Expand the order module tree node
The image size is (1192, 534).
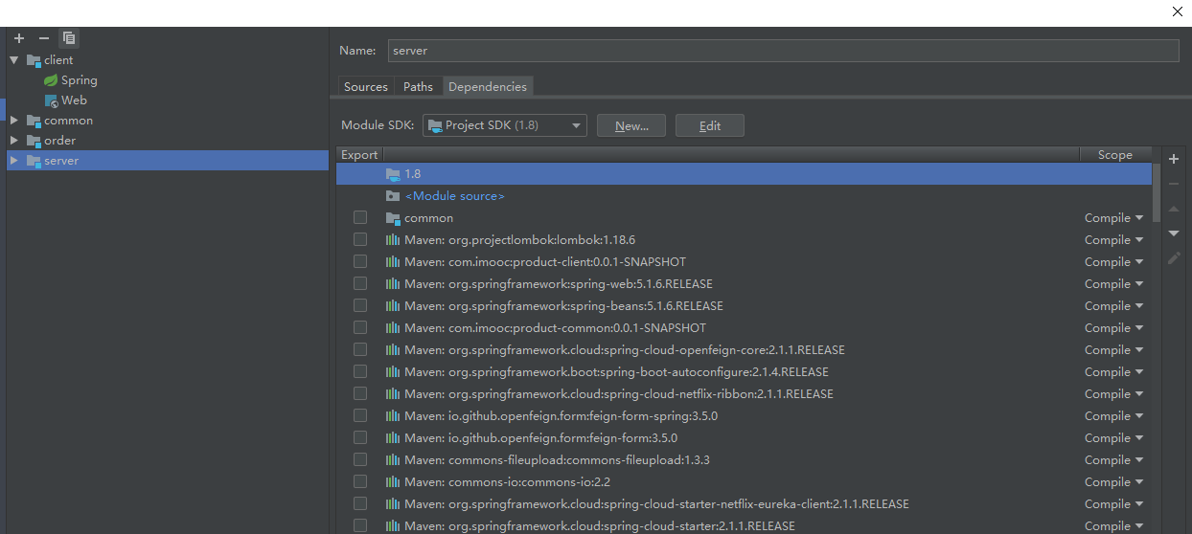[x=14, y=141]
